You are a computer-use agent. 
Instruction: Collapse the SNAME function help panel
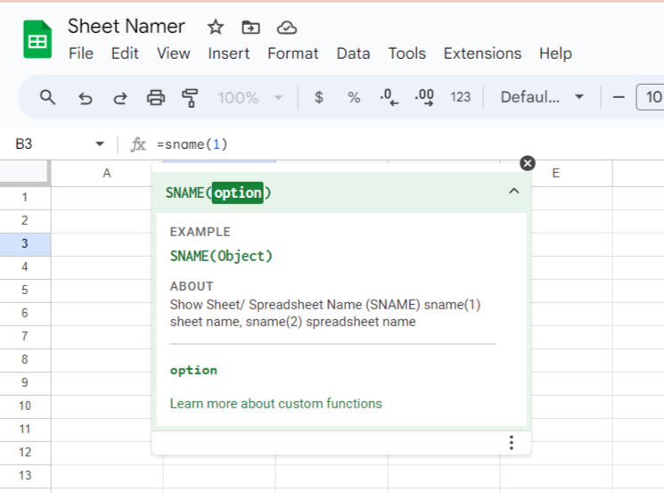pyautogui.click(x=513, y=191)
